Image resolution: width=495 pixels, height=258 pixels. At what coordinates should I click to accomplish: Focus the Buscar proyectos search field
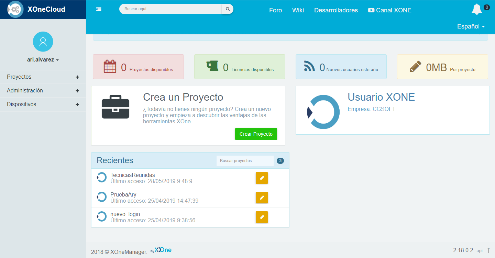[245, 161]
